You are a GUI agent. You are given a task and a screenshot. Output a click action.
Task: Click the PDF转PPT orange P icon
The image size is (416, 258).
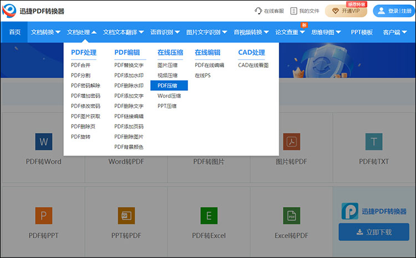tap(43, 215)
